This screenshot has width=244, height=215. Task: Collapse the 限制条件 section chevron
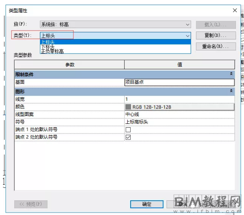point(231,74)
